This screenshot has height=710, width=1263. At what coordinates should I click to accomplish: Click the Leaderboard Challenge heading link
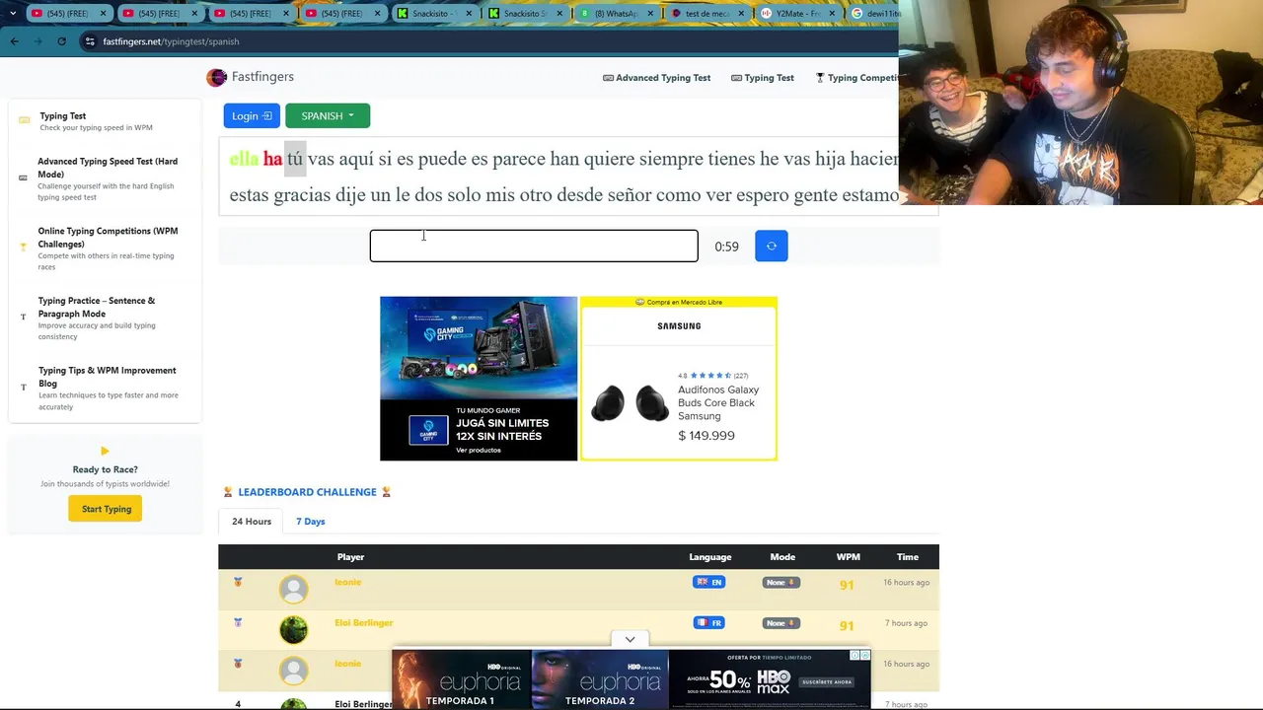[307, 492]
